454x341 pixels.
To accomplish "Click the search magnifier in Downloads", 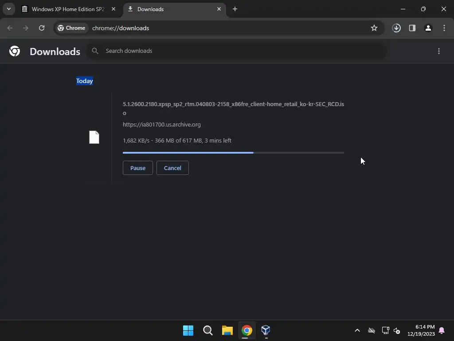I will pos(95,51).
